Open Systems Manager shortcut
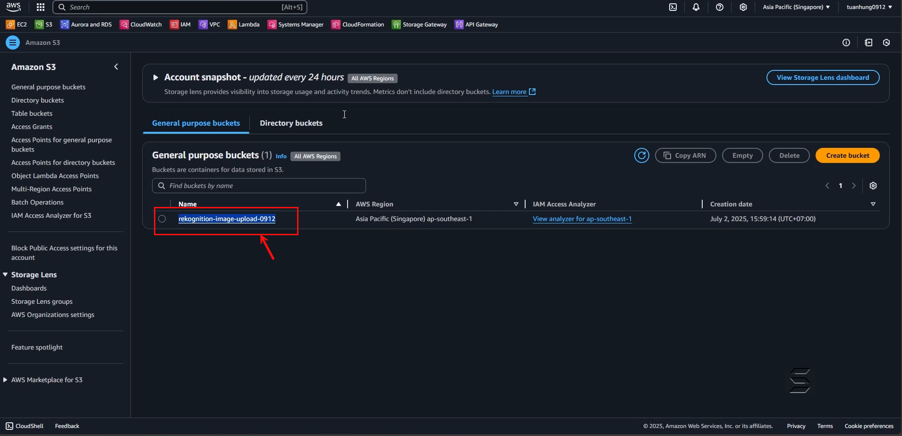Image resolution: width=902 pixels, height=436 pixels. tap(296, 25)
